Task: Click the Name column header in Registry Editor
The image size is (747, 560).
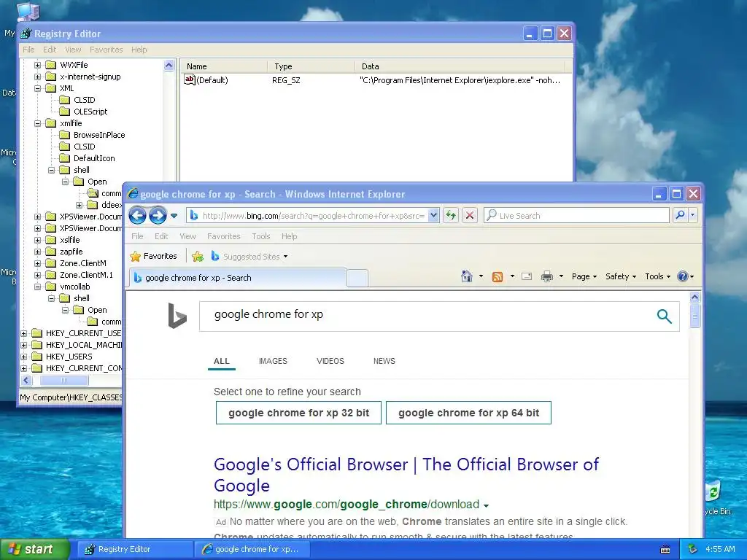Action: (222, 66)
